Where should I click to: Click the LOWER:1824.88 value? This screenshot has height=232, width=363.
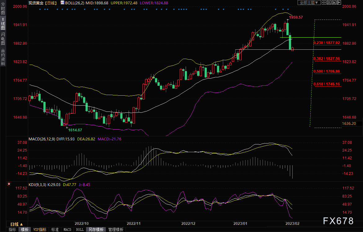click(154, 3)
